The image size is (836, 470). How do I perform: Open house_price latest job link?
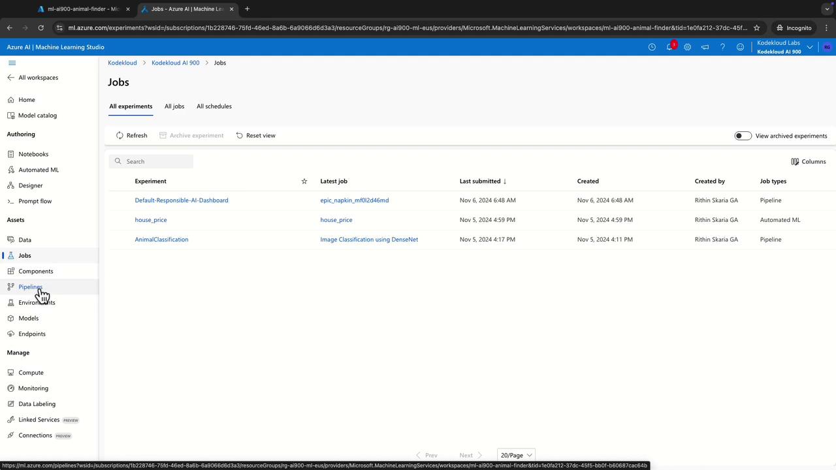pos(336,220)
